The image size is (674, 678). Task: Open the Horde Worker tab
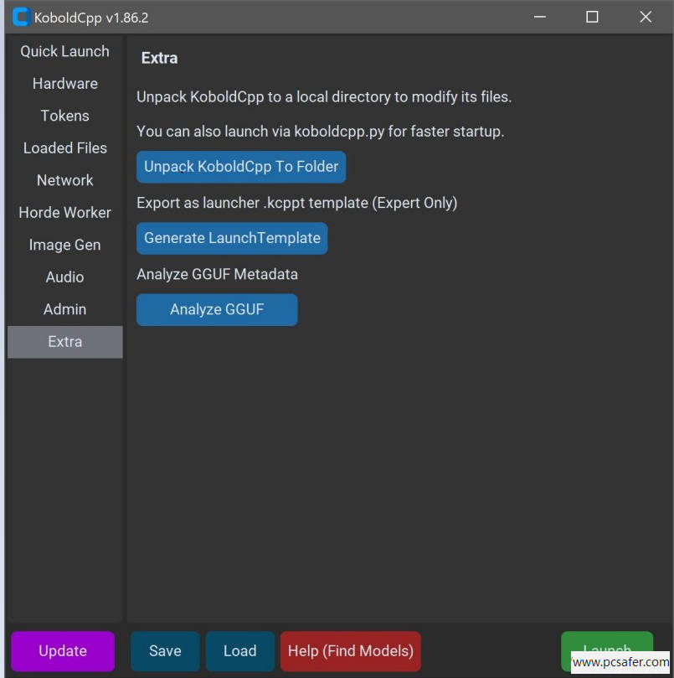[64, 213]
